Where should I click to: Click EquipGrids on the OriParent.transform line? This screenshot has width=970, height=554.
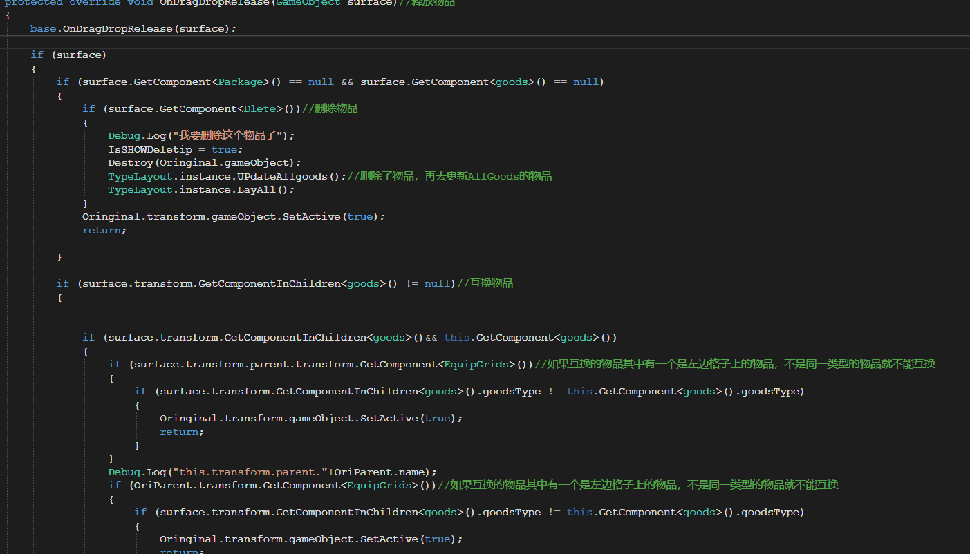pos(379,485)
